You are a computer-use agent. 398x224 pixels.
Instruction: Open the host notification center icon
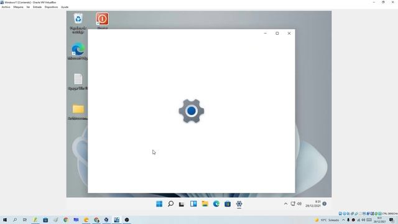391,220
